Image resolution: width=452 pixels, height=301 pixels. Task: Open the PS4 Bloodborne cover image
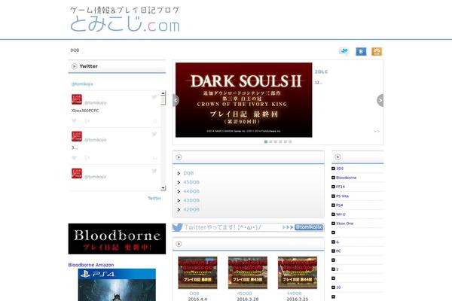[117, 285]
